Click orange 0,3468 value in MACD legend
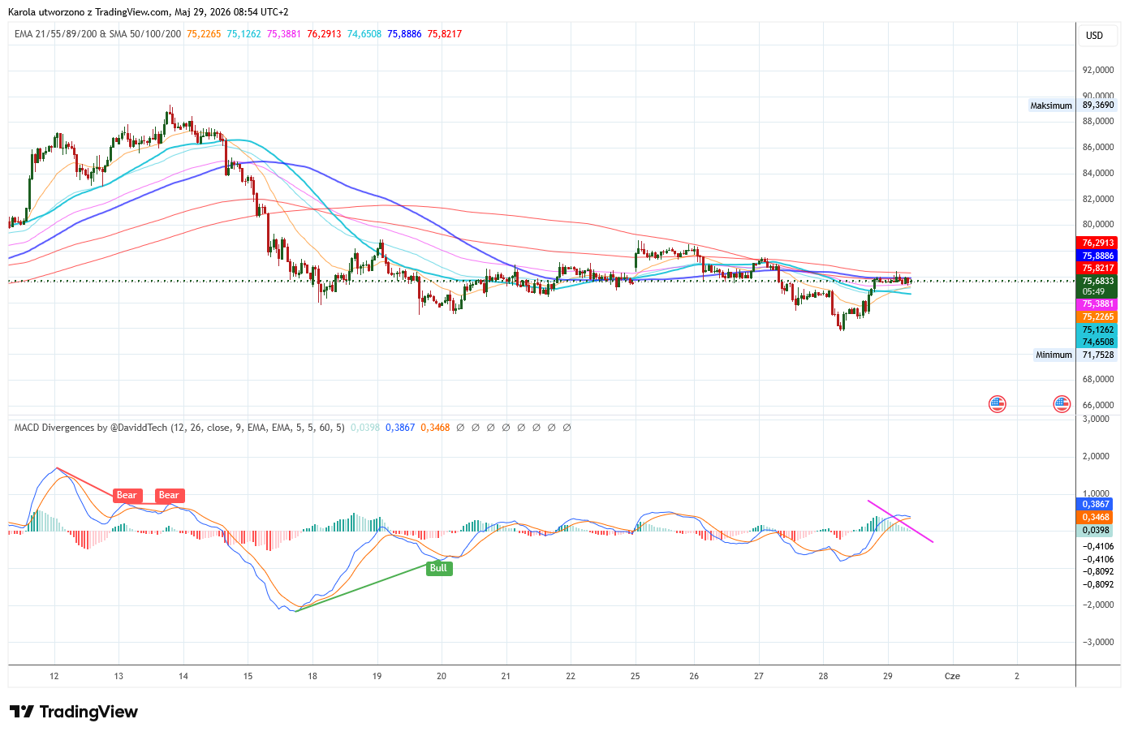This screenshot has height=736, width=1129. [435, 428]
